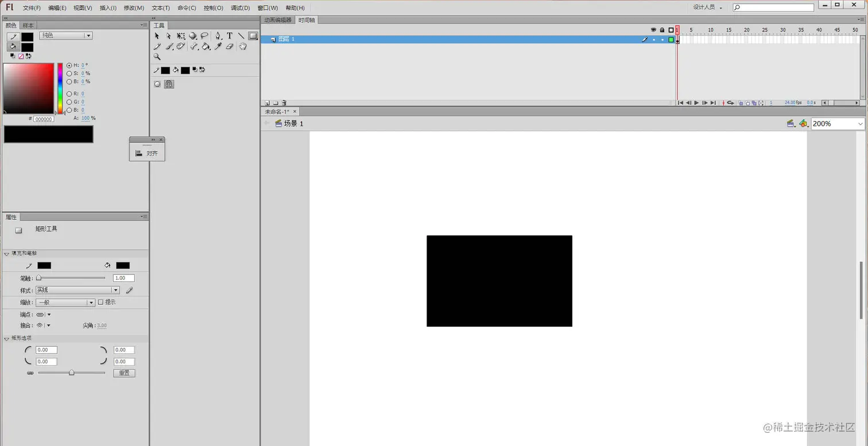868x446 pixels.
Task: Activate the Lasso tool
Action: pos(205,36)
